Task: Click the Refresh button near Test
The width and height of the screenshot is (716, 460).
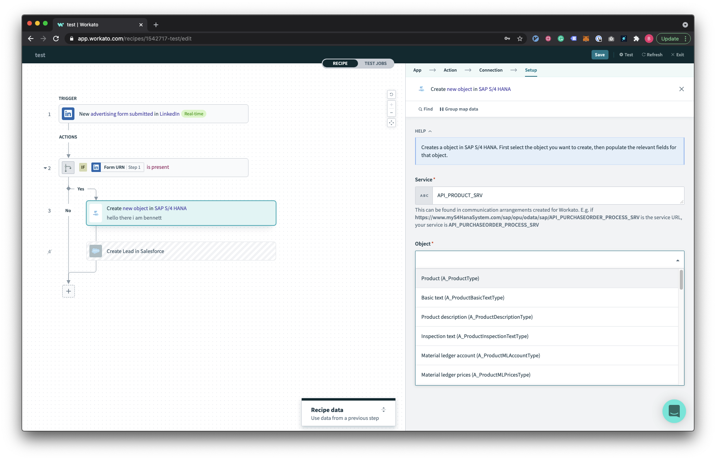Action: 652,55
